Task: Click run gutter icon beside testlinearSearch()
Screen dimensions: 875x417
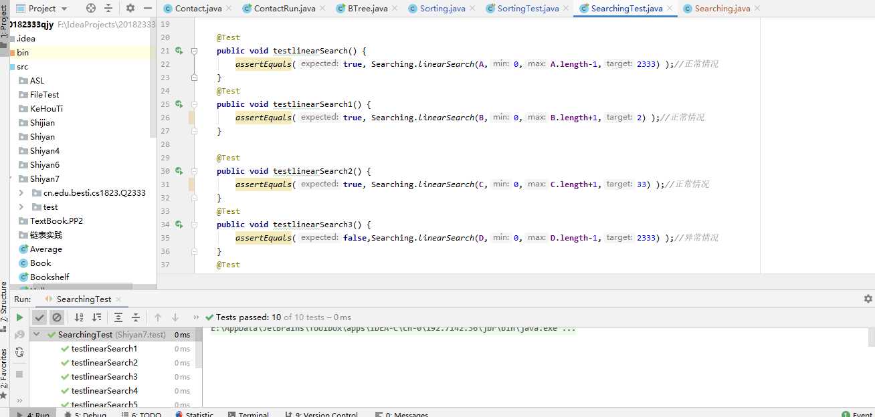Action: [179, 51]
